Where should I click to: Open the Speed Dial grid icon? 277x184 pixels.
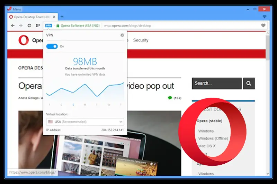click(38, 26)
